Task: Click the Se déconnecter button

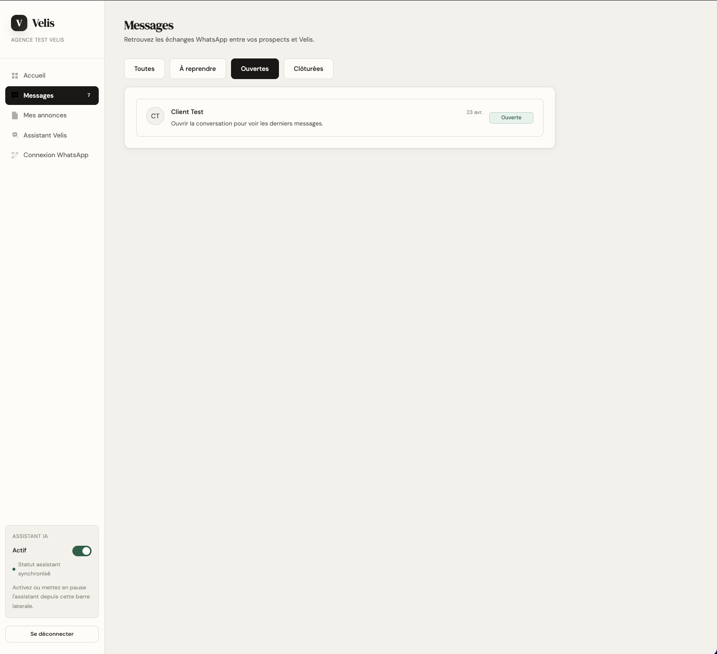Action: [x=52, y=634]
